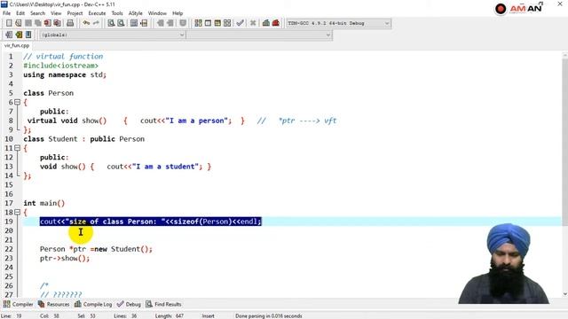The image size is (568, 319).
Task: Click 'class Student : public Person' on line 10
Action: 83,139
